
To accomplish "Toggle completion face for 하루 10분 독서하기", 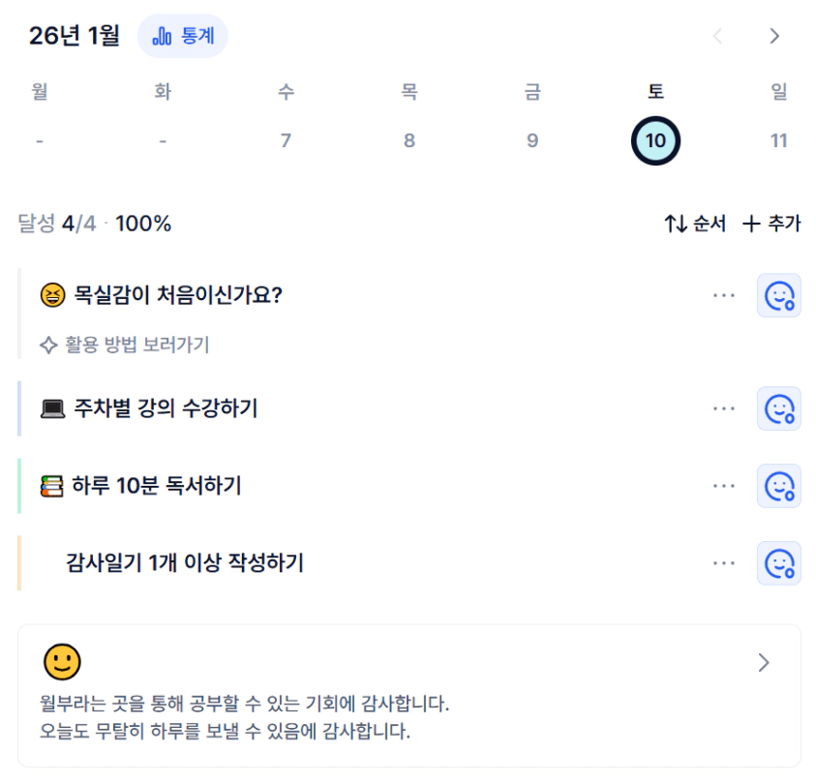I will (779, 486).
